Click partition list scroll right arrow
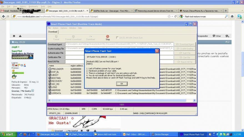The image size is (244, 137). (194, 100)
